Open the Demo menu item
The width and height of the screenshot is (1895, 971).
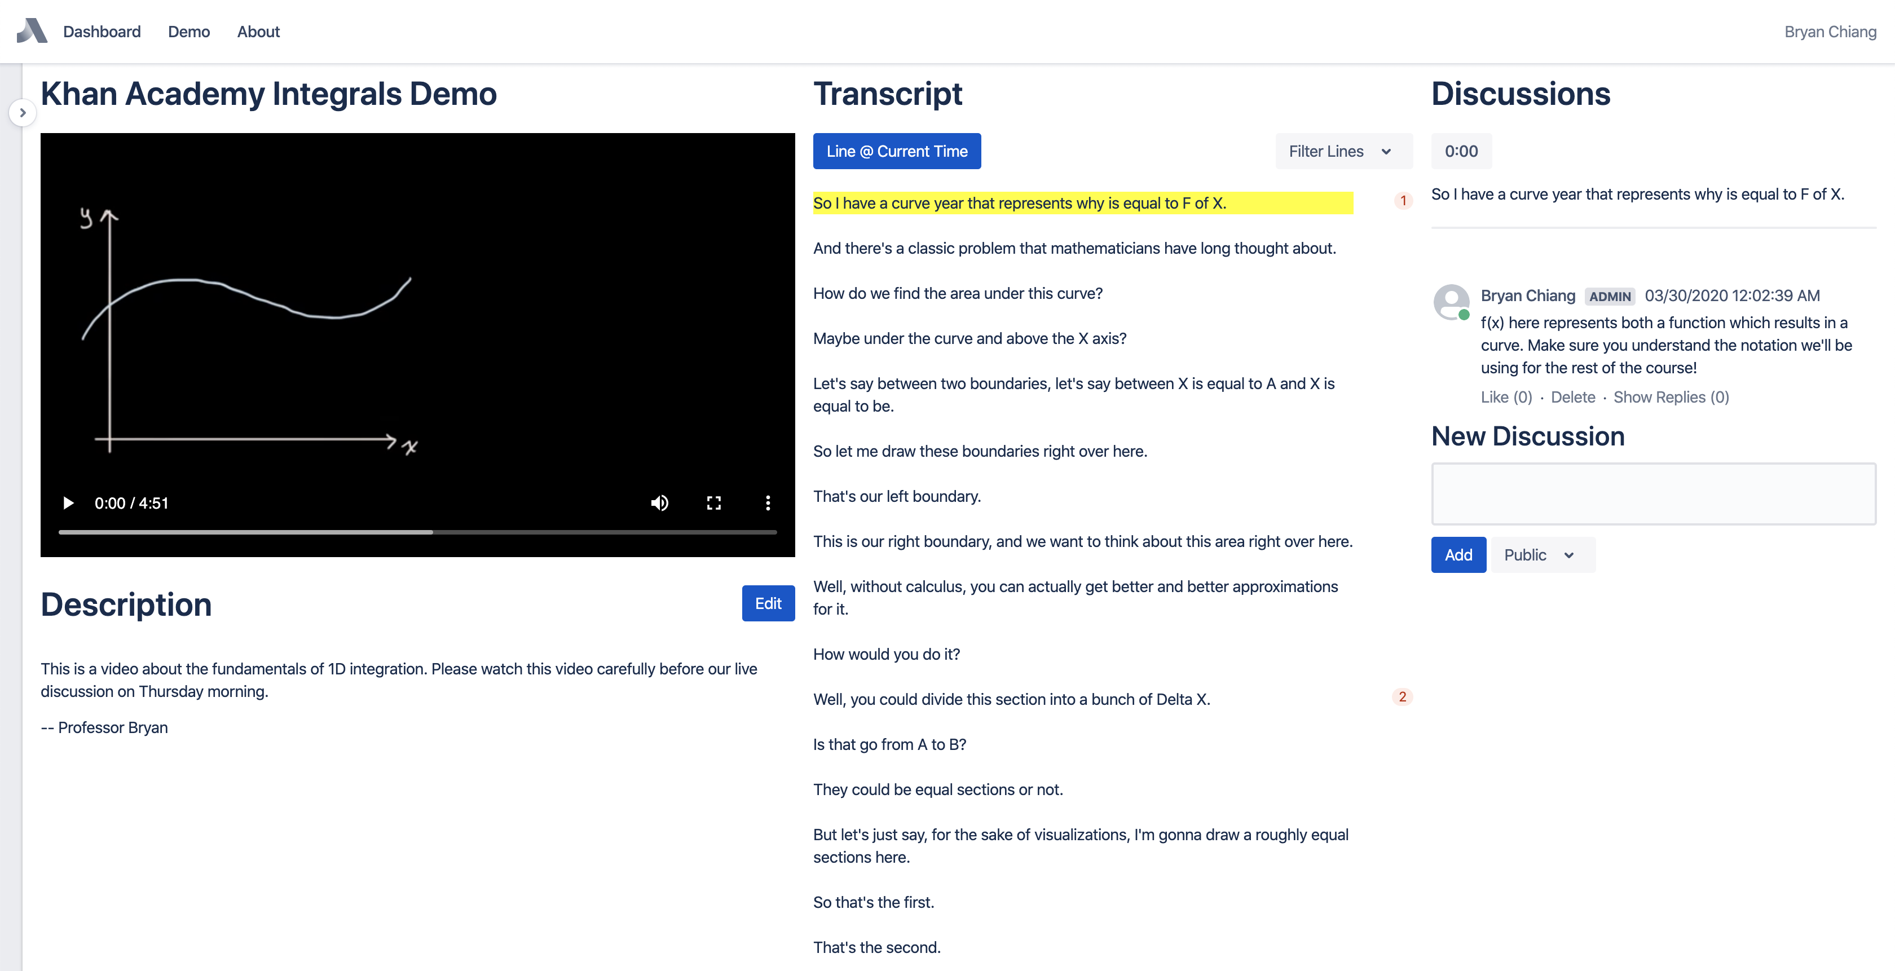point(188,32)
